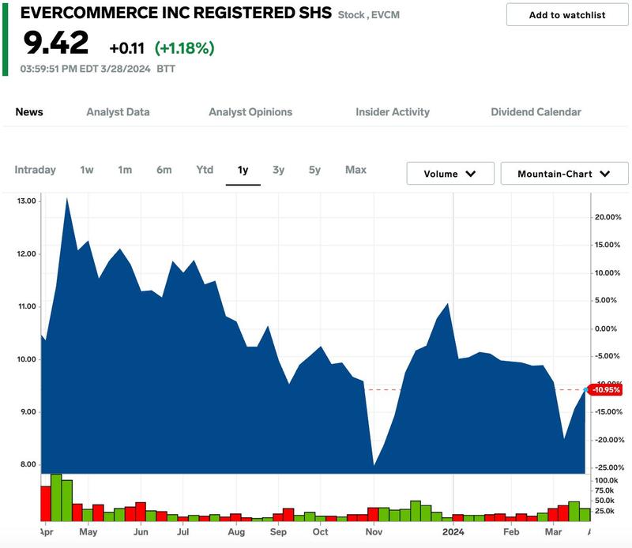Select the Intraday chart range
Image resolution: width=632 pixels, height=548 pixels.
(x=35, y=170)
